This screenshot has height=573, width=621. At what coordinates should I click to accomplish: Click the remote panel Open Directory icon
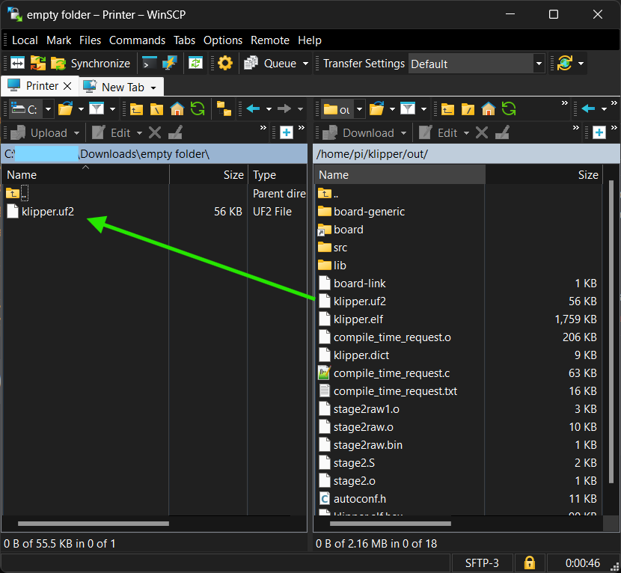(x=376, y=108)
